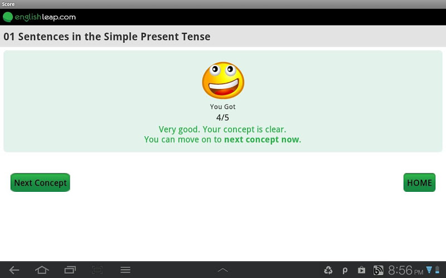Screen dimensions: 446x278
Task: Show recent apps in navigation bar
Action: (70, 270)
